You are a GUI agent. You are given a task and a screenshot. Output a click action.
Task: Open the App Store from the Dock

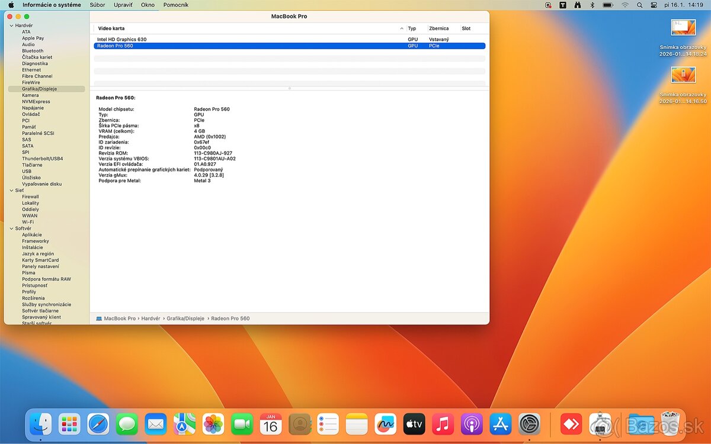tap(500, 424)
